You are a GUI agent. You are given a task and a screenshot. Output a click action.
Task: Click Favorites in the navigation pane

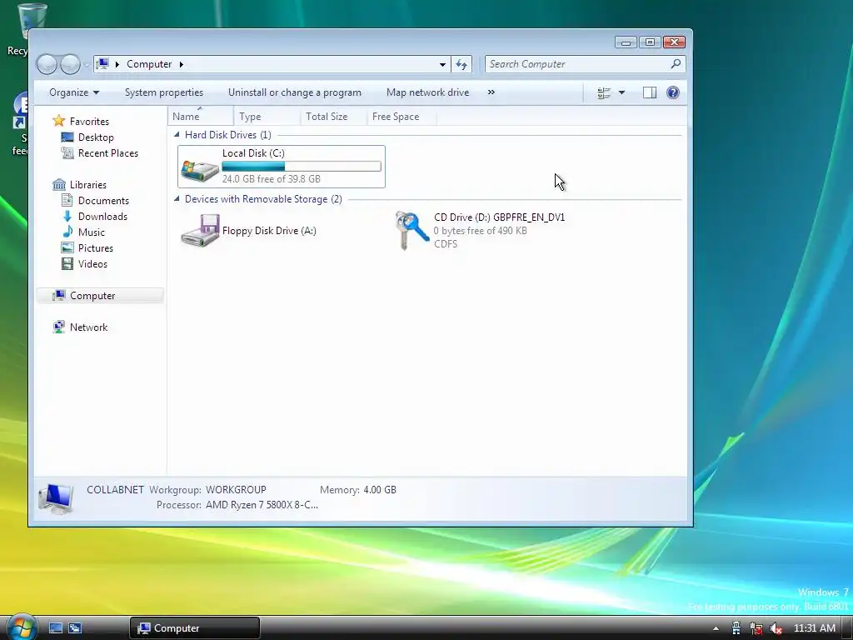pos(89,122)
